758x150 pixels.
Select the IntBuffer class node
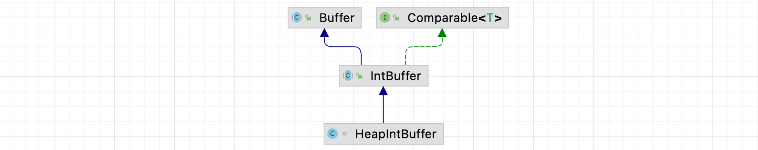pyautogui.click(x=384, y=76)
